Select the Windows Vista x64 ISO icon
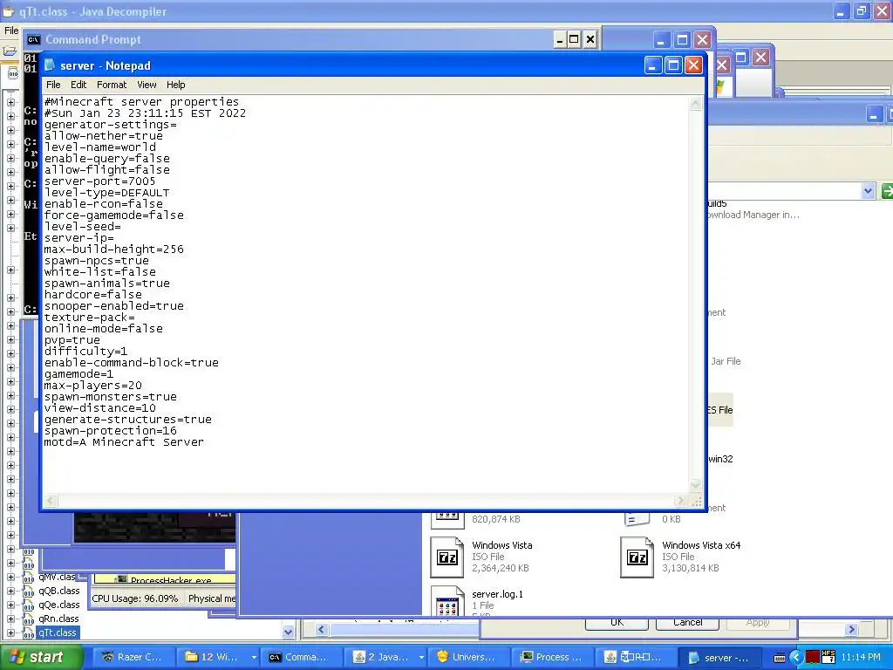The height and width of the screenshot is (670, 893). tap(637, 557)
